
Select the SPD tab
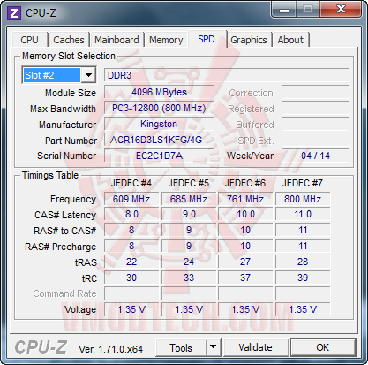tap(207, 39)
